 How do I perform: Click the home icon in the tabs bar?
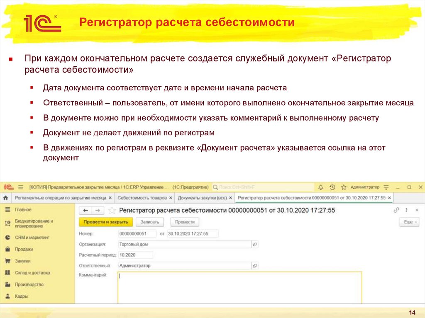(x=6, y=198)
